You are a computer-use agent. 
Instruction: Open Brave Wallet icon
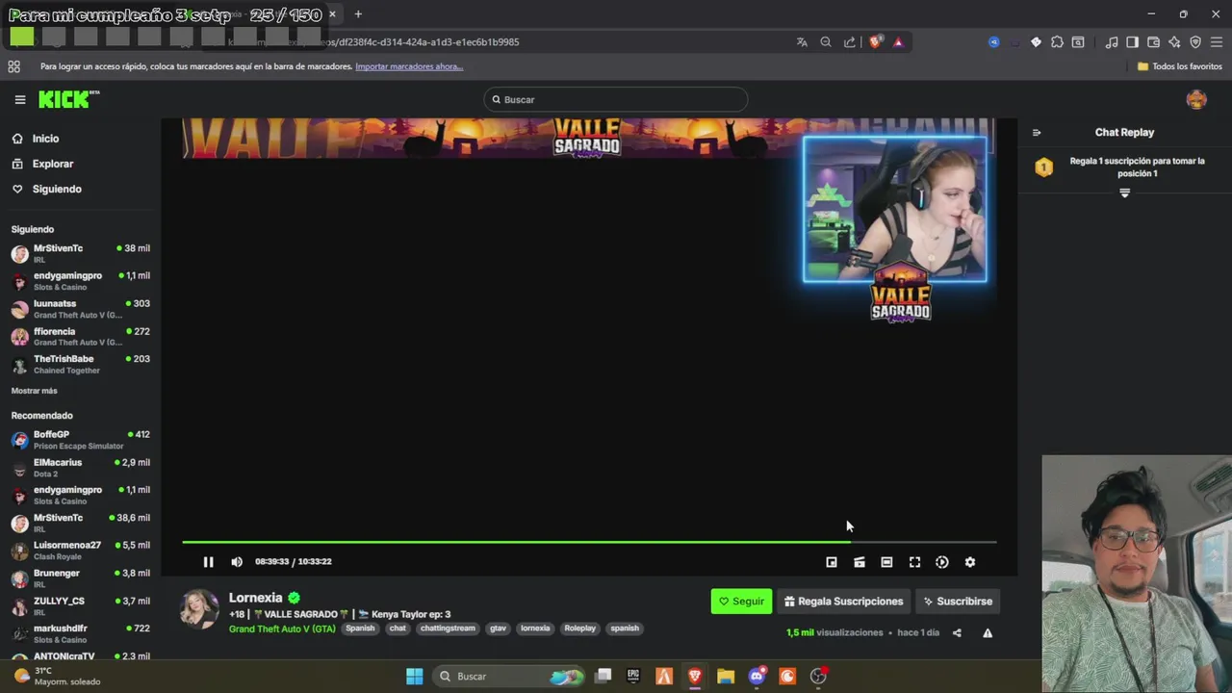point(1153,42)
